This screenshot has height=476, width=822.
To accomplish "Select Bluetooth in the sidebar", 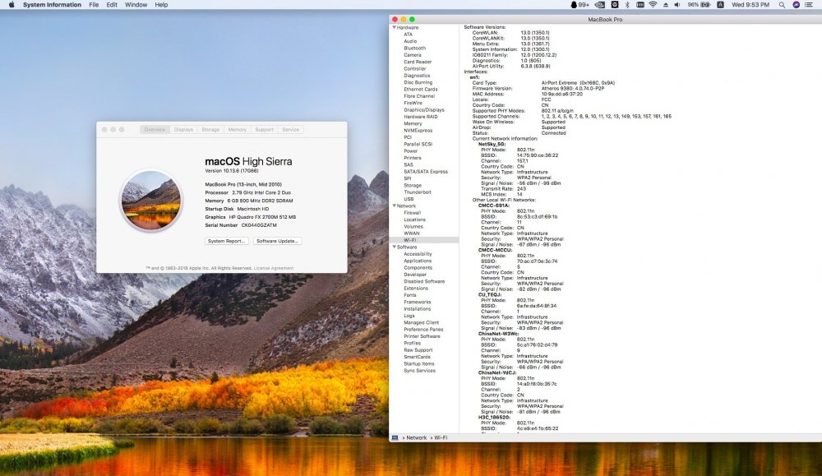I will tap(414, 49).
